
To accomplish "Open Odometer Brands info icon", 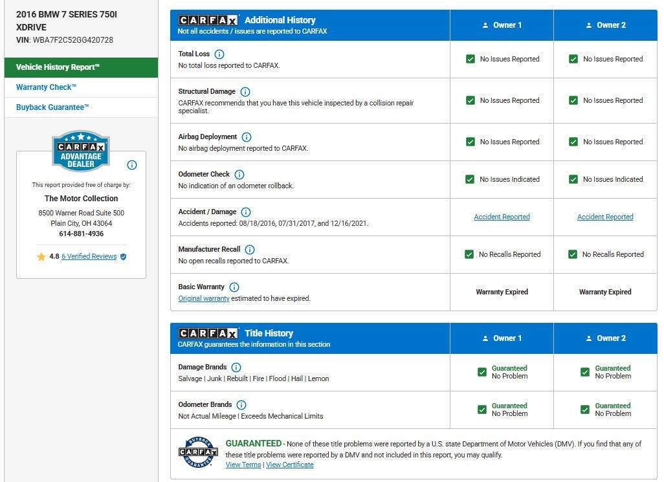I will (241, 405).
